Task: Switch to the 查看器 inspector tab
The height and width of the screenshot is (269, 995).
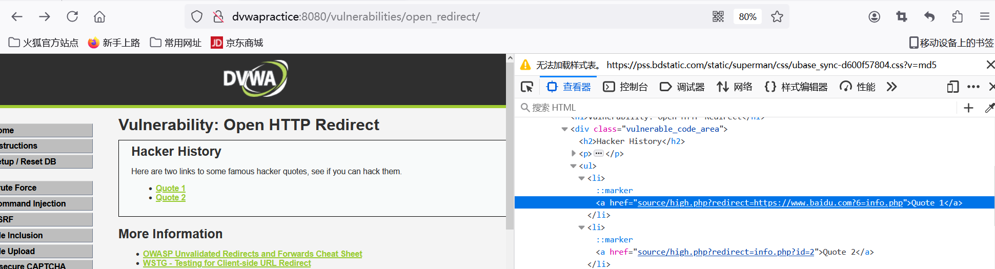Action: click(568, 87)
